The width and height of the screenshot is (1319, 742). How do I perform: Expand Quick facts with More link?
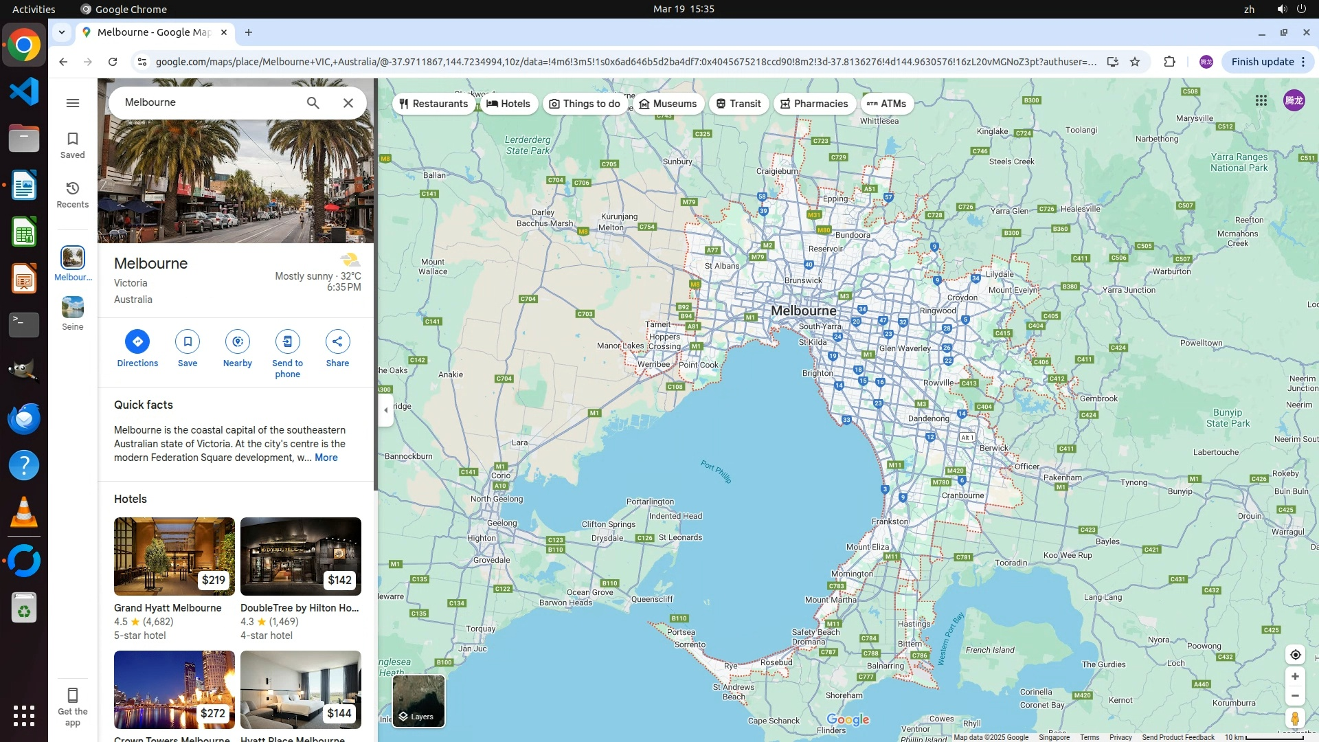coord(326,458)
